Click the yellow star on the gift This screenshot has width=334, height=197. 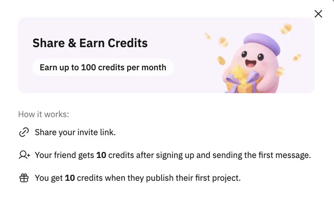pyautogui.click(x=238, y=72)
